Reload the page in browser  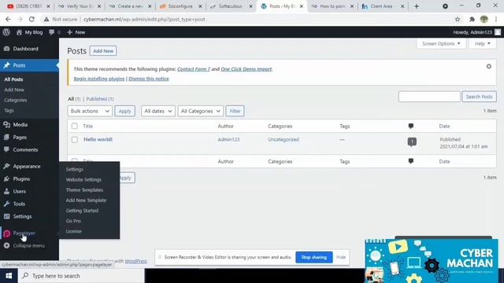31,19
